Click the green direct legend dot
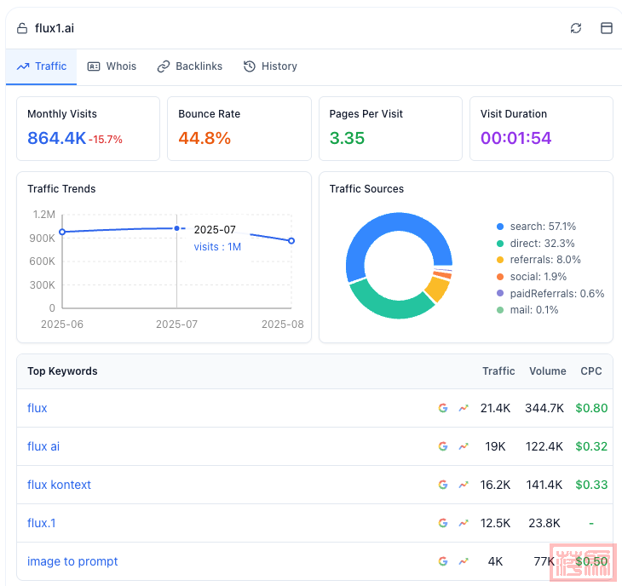The height and width of the screenshot is (586, 622). tap(500, 244)
